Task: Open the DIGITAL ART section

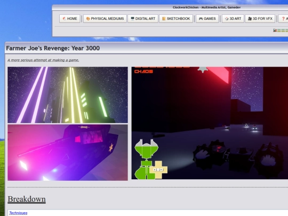Action: (143, 19)
